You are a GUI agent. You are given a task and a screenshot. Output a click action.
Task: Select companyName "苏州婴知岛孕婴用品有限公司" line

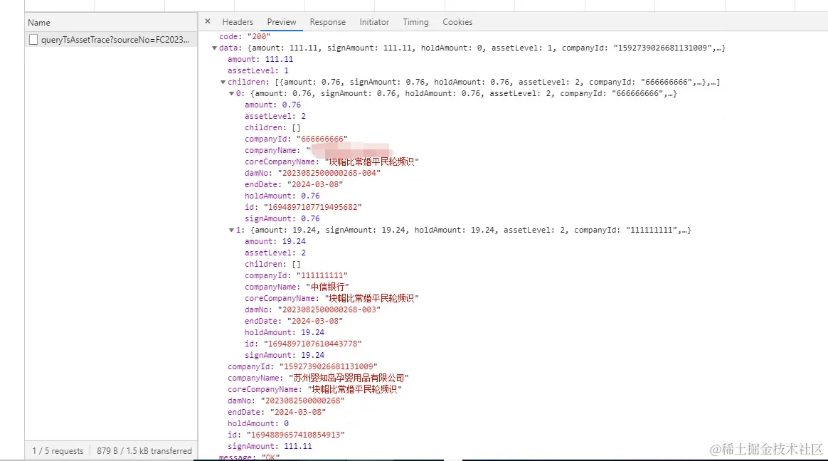pyautogui.click(x=319, y=378)
